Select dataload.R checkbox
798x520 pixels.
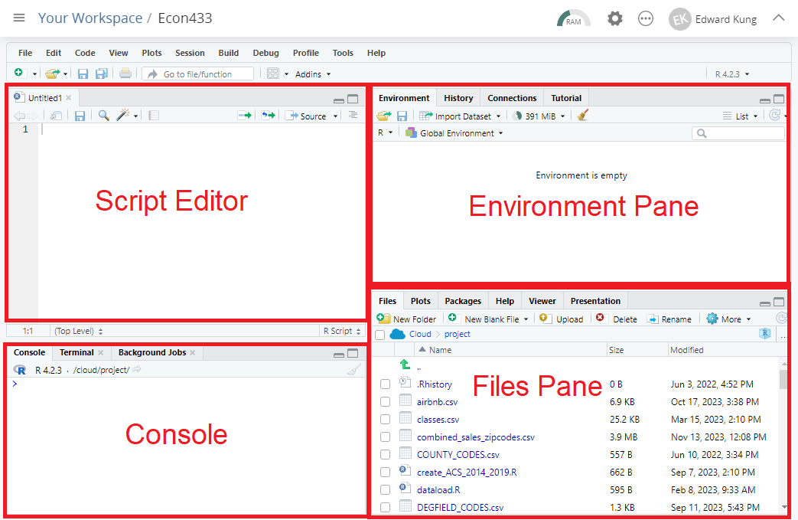(386, 489)
